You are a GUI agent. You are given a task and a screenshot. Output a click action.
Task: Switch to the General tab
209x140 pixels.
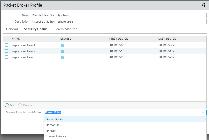pos(12,29)
